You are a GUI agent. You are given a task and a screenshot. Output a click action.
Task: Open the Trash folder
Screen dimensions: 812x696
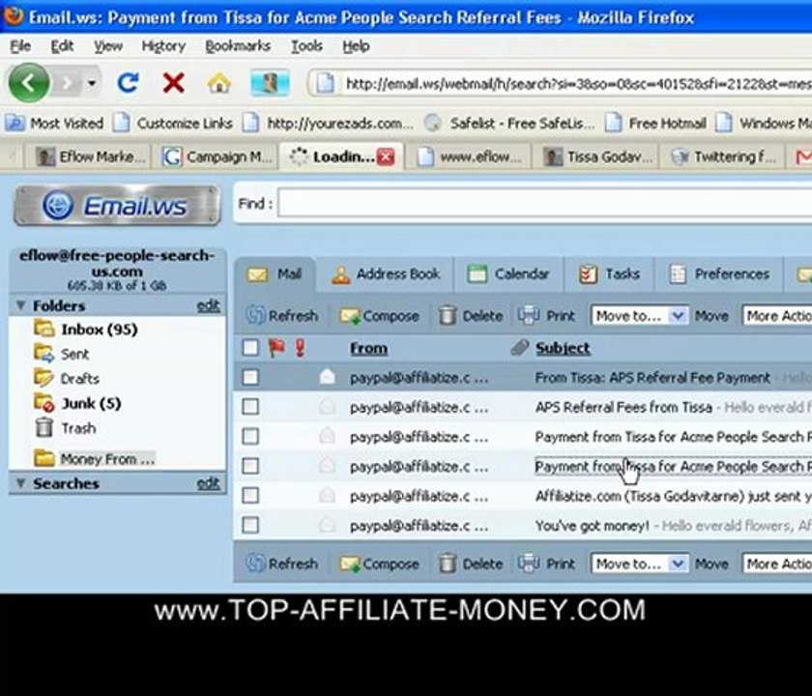pos(66,428)
